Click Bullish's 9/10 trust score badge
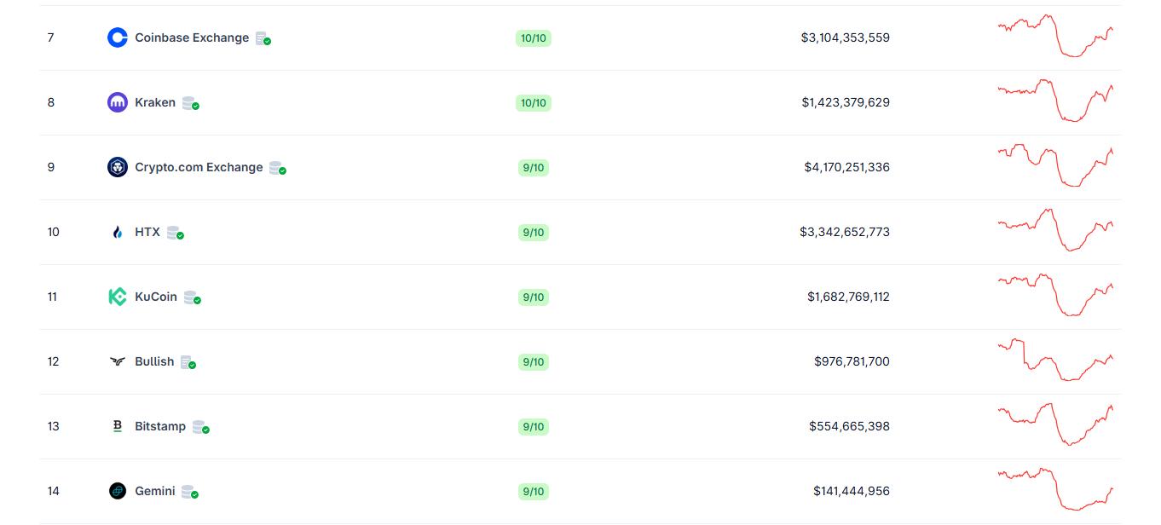This screenshot has height=525, width=1161. 534,362
